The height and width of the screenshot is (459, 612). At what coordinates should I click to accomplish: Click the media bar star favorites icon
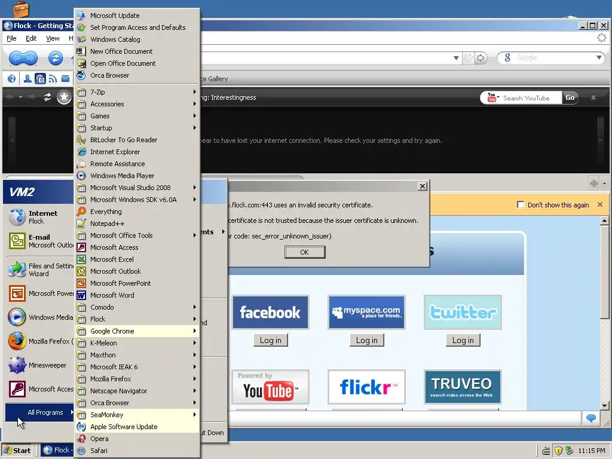pyautogui.click(x=64, y=97)
